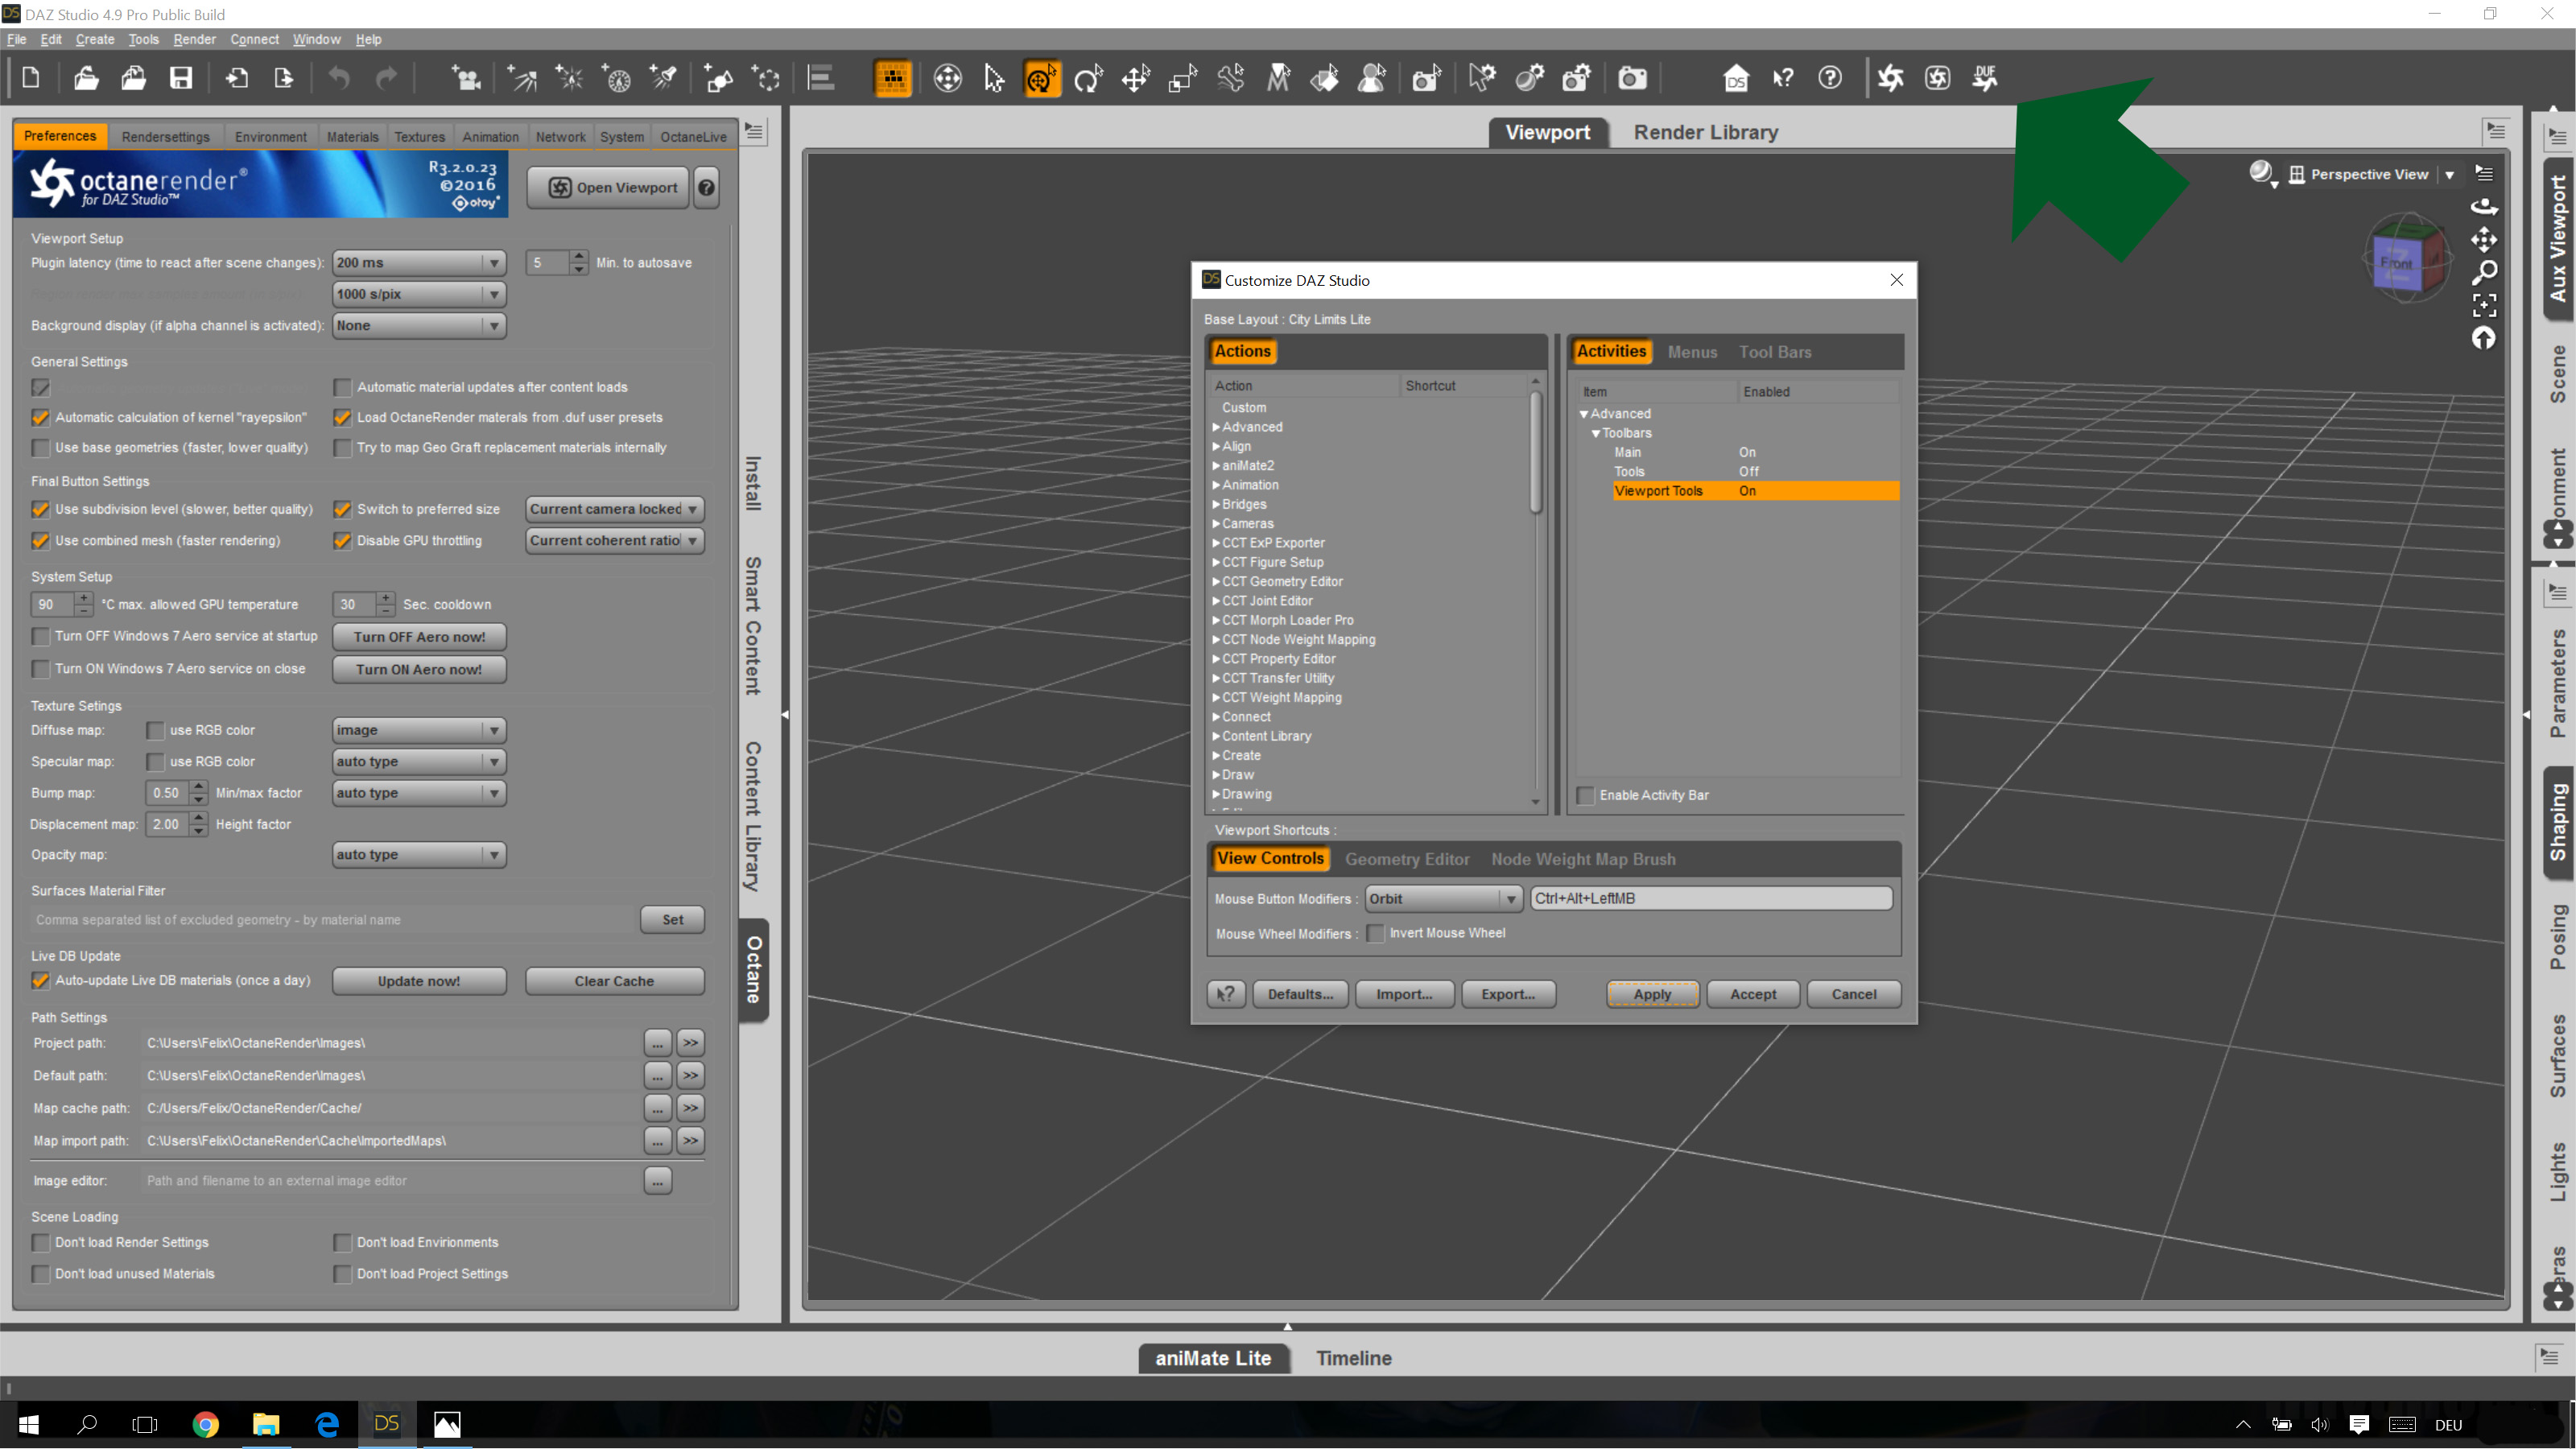The width and height of the screenshot is (2576, 1449).
Task: Click the Frame view icon beside viewport
Action: coord(2484,305)
